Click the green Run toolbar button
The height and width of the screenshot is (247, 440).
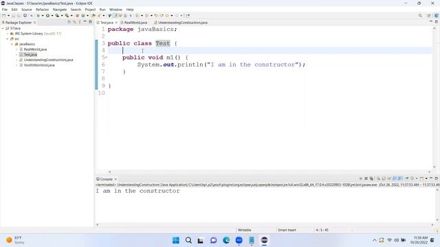click(47, 16)
